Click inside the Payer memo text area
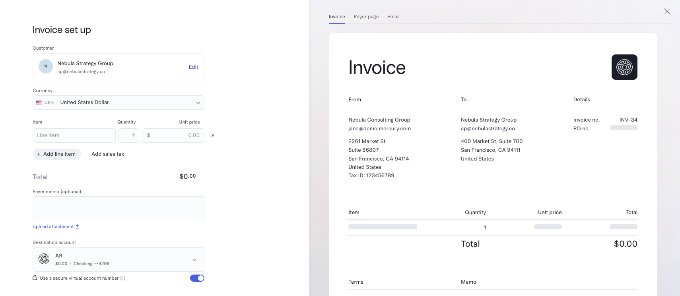Image resolution: width=680 pixels, height=296 pixels. [x=119, y=208]
